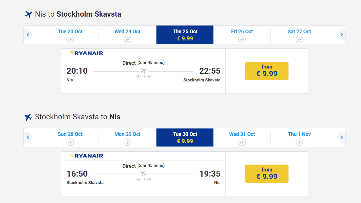Click the no-flight icon under Fri 26 Oct
This screenshot has height=203, width=361.
242,40
